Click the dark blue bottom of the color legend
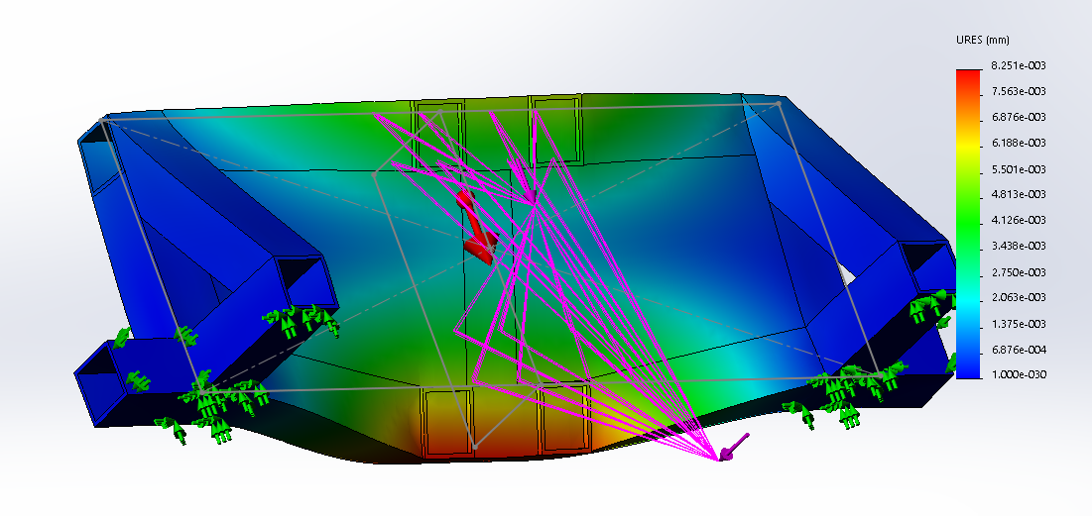 click(x=968, y=368)
